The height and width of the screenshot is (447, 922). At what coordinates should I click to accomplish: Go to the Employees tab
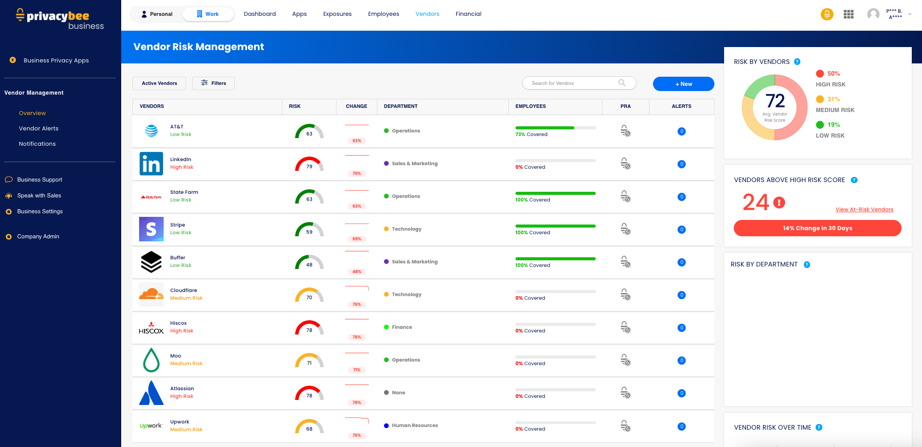pyautogui.click(x=384, y=14)
